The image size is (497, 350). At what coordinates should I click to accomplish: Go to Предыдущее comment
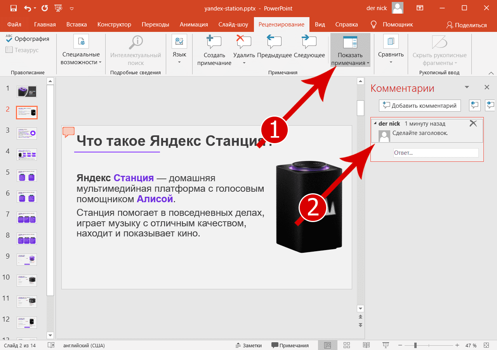[x=274, y=47]
